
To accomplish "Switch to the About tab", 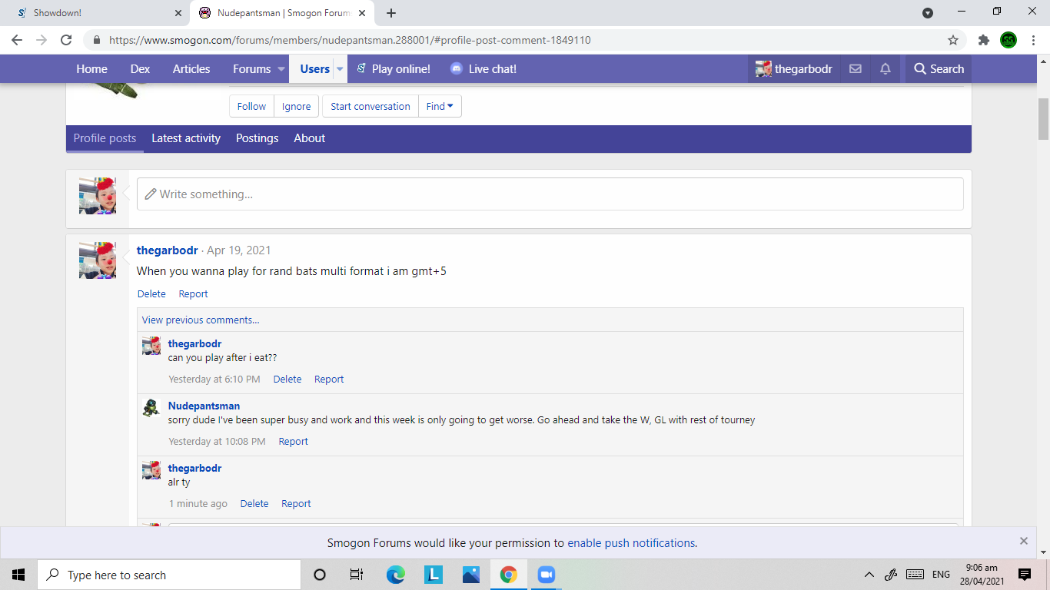I will (x=309, y=138).
